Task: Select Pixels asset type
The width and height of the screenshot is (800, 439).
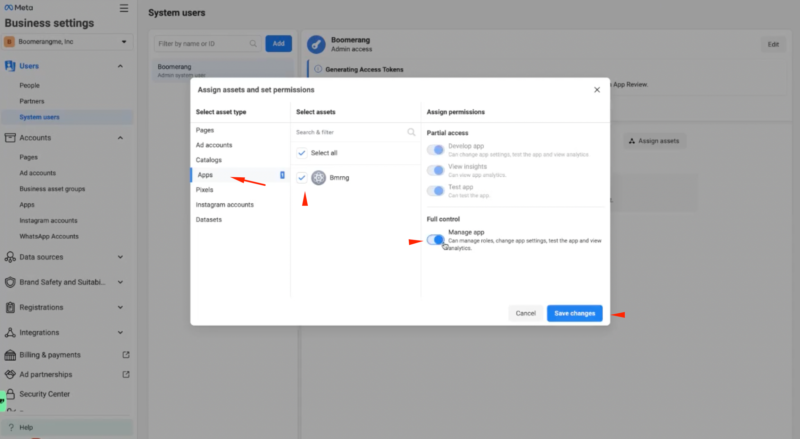Action: [x=205, y=190]
